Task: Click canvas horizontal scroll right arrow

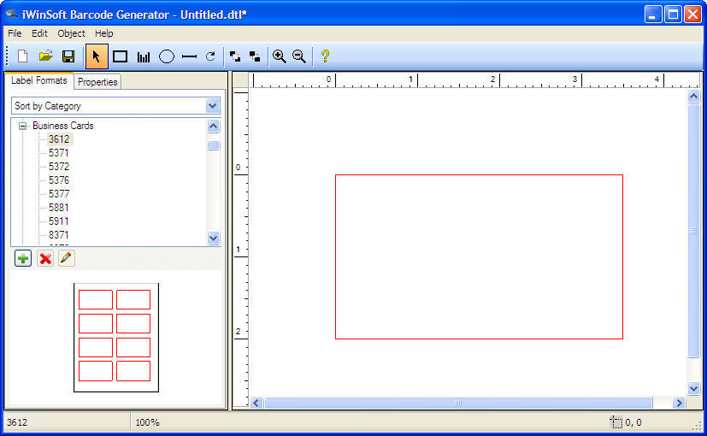Action: click(x=679, y=403)
